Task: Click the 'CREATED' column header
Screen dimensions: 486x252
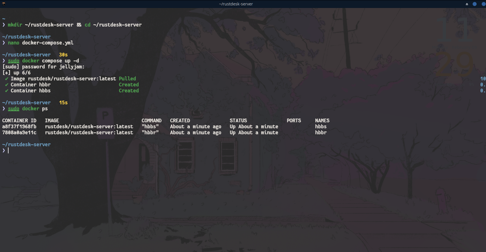Action: tap(180, 121)
